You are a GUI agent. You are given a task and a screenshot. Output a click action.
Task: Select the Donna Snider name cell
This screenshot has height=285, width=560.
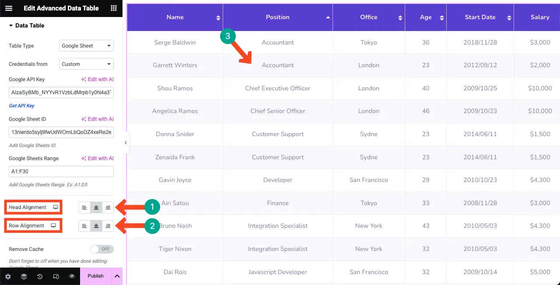coord(175,134)
